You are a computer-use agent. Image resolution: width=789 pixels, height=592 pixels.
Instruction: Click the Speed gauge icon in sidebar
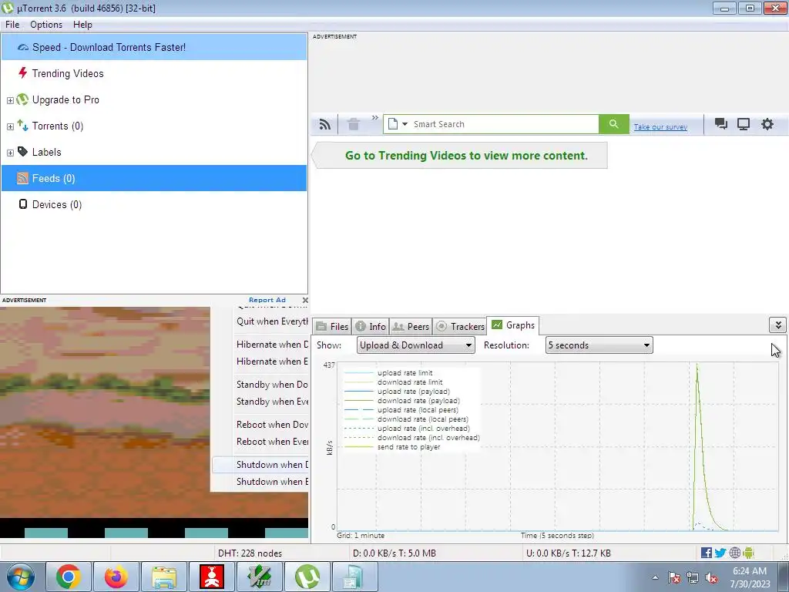coord(22,47)
